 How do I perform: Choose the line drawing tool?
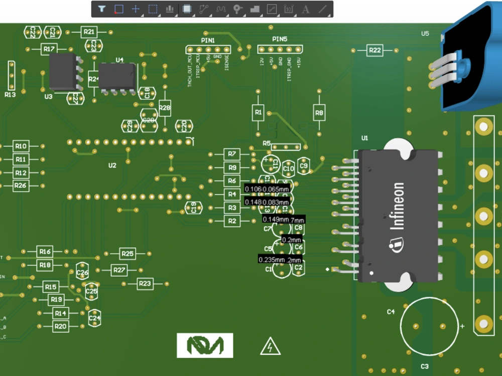[322, 8]
